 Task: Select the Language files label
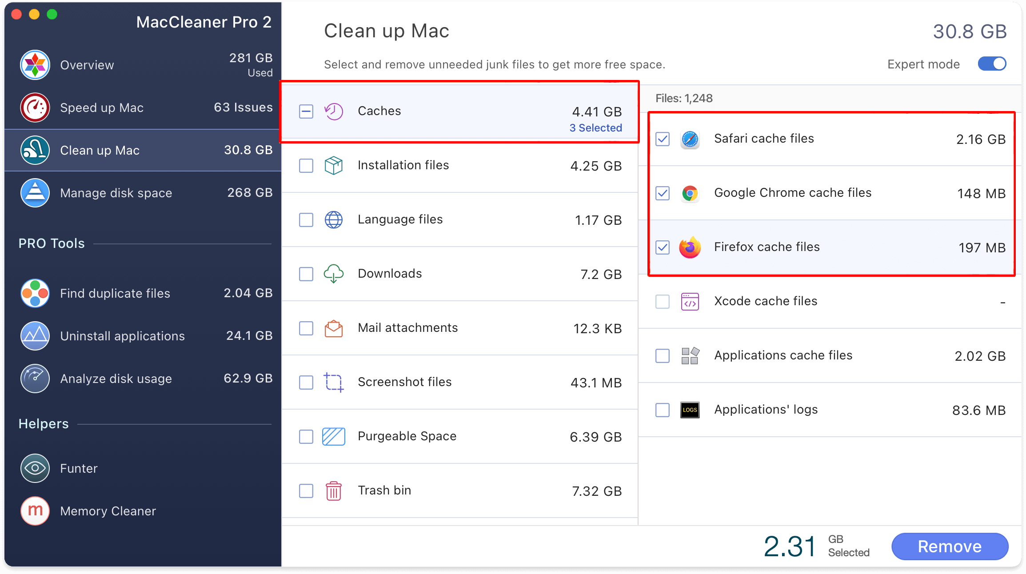coord(400,219)
